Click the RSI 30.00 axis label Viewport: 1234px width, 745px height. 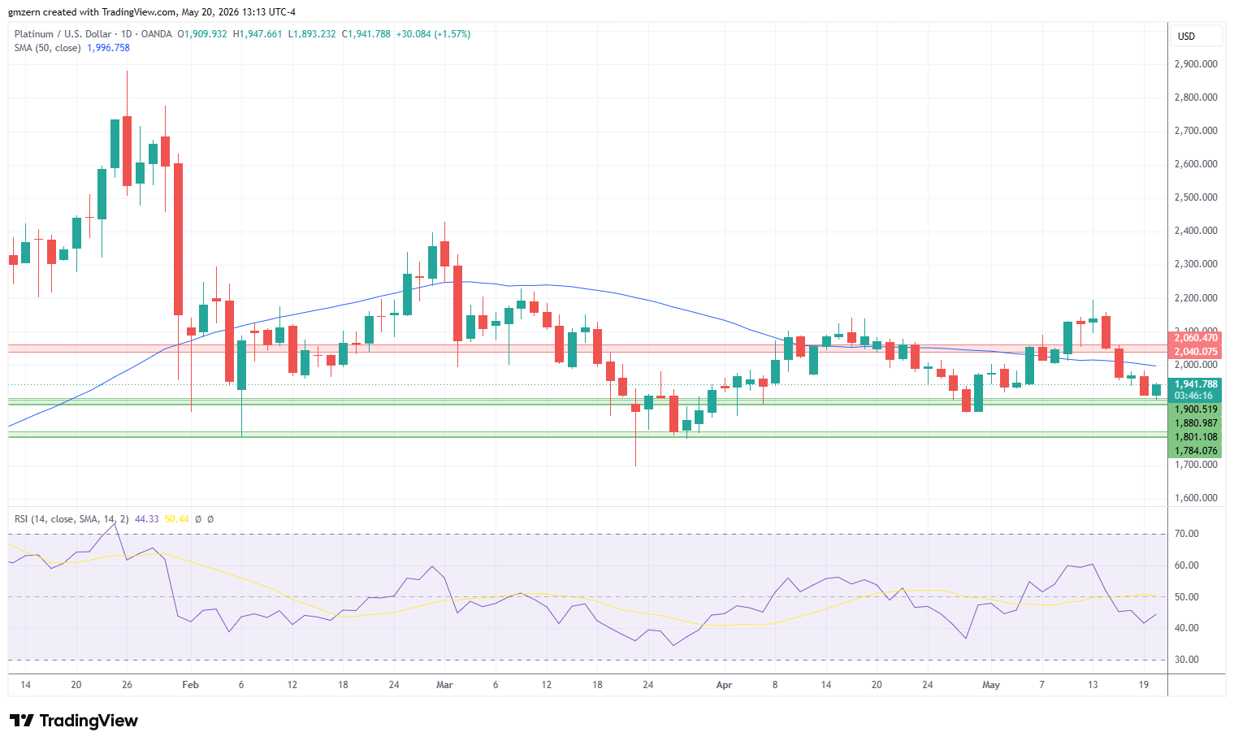1187,660
